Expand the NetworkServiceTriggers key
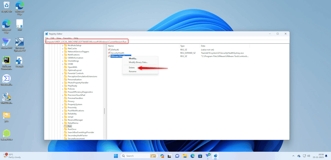This screenshot has height=160, width=331. [63, 51]
